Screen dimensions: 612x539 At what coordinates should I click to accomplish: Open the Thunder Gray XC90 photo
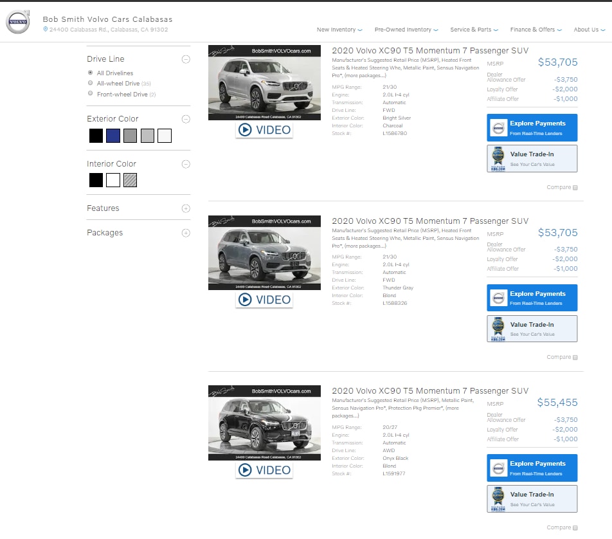[x=264, y=253]
